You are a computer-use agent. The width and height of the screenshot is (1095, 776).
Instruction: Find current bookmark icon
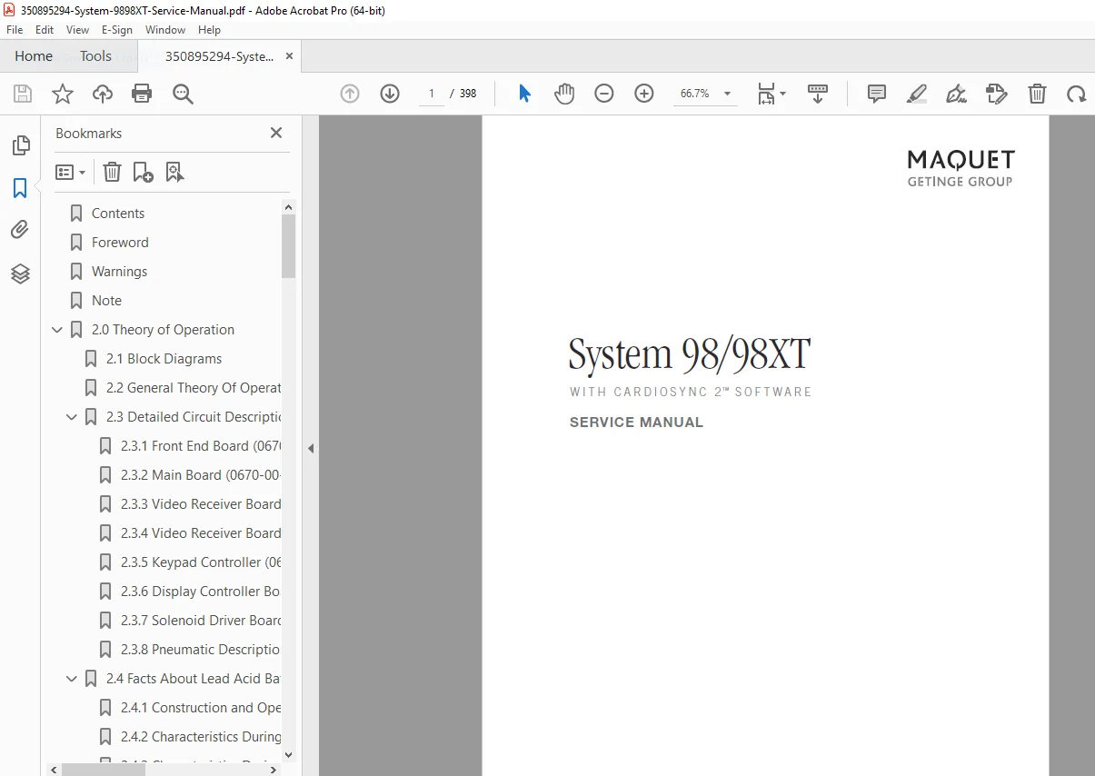click(174, 172)
